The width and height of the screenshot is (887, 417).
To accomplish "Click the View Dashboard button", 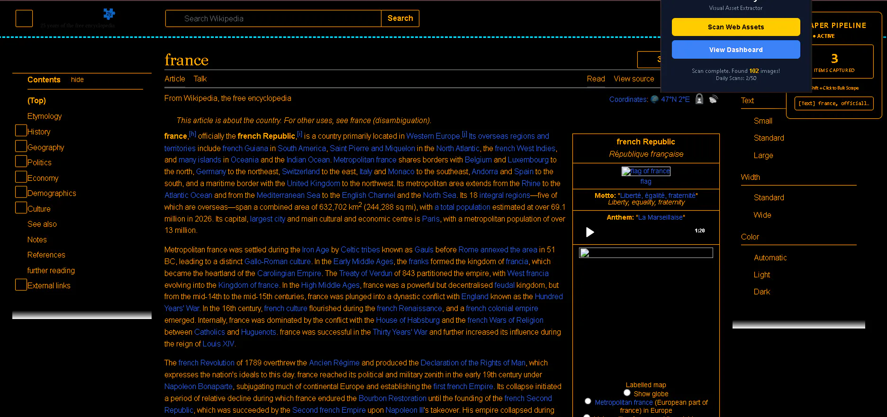I will [736, 50].
